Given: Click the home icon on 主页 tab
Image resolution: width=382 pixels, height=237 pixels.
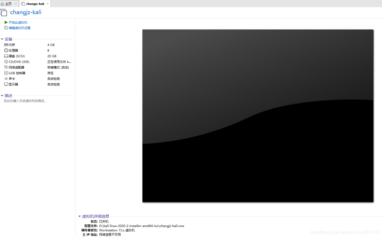Looking at the screenshot, I should point(2,4).
